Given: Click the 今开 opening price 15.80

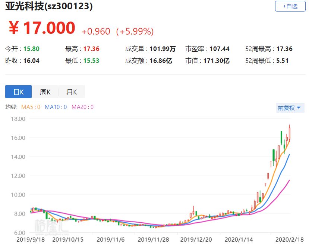Looking at the screenshot, I should click(x=31, y=49).
